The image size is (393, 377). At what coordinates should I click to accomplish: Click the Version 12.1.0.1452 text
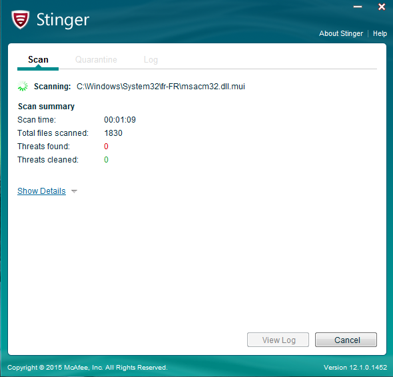pos(356,368)
